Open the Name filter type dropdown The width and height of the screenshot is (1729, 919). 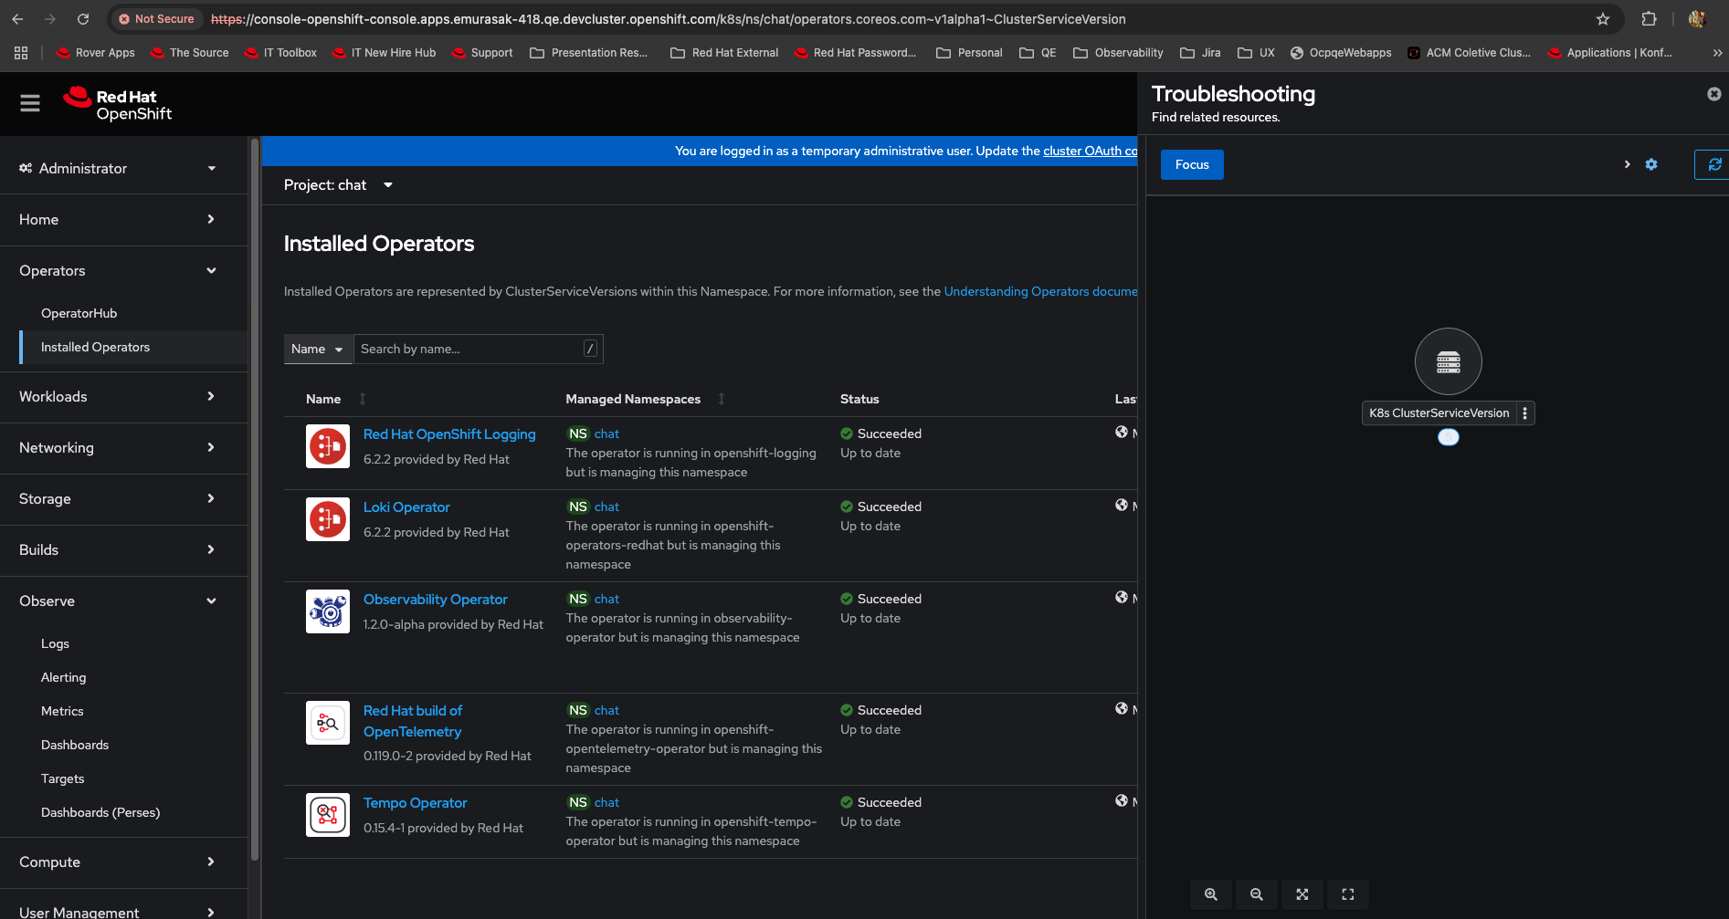(x=317, y=349)
